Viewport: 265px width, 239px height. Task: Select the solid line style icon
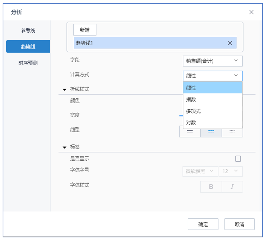coord(190,132)
